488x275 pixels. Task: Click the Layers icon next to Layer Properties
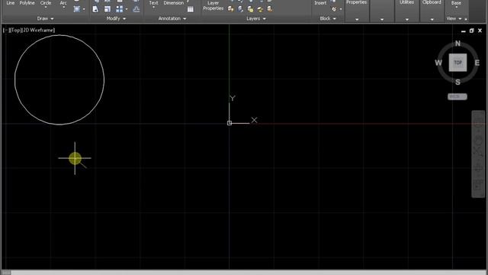click(230, 9)
